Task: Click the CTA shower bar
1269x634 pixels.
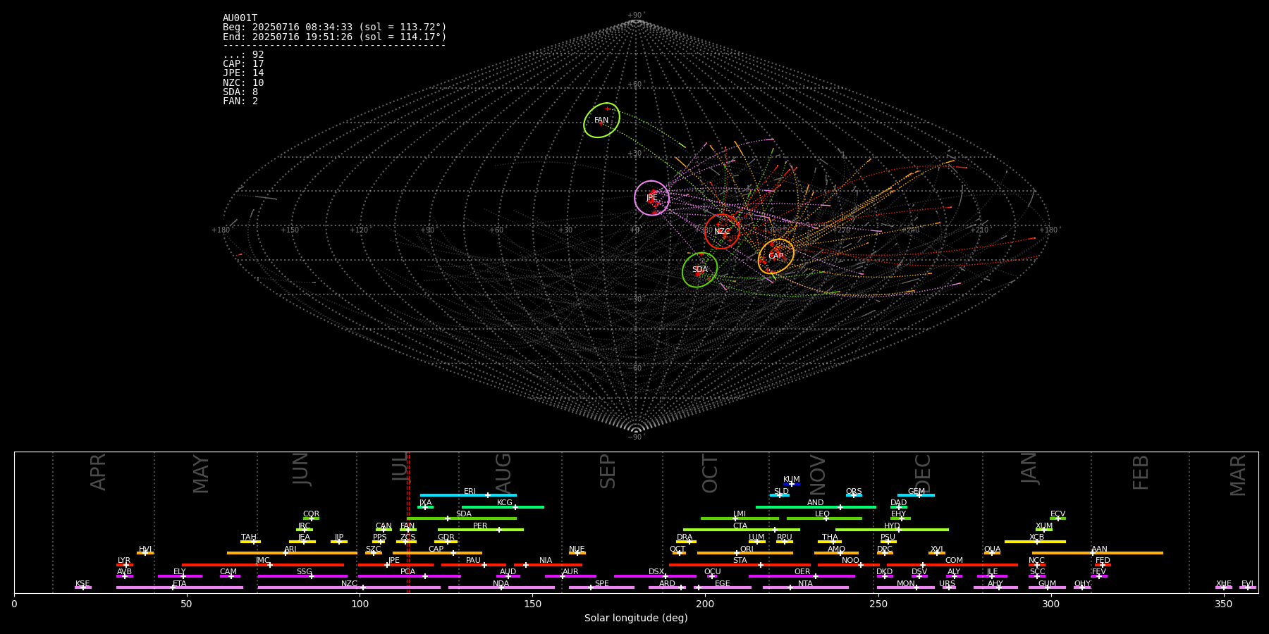Action: [x=742, y=530]
